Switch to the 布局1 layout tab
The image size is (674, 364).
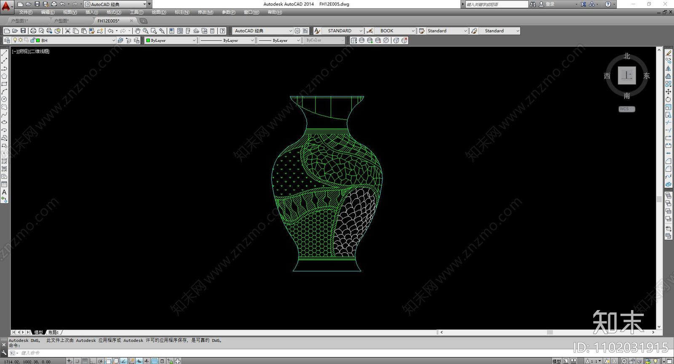[x=53, y=332]
